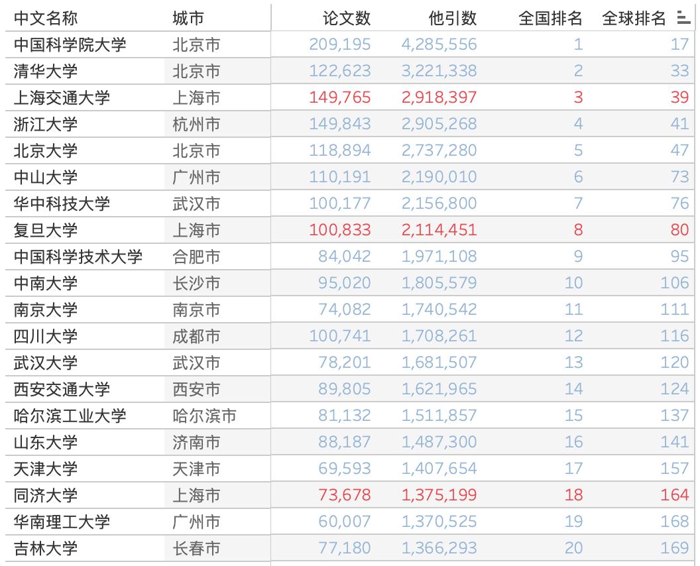The image size is (700, 566).
Task: Click global rank value 17
Action: 679,44
